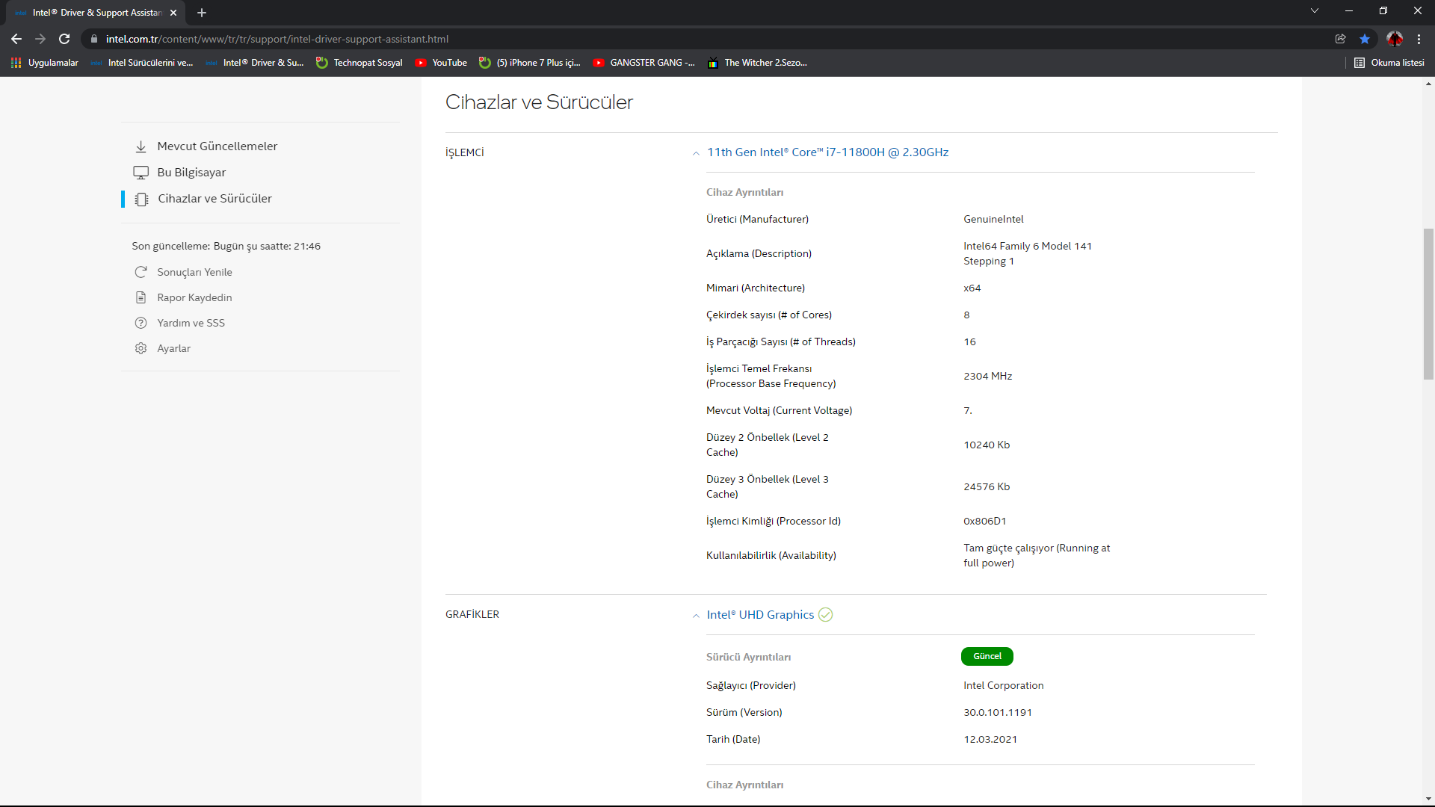
Task: Click the Rapor Kaydedin document icon
Action: click(x=141, y=297)
